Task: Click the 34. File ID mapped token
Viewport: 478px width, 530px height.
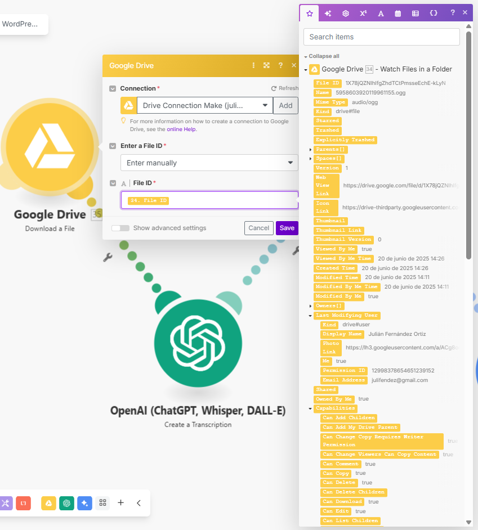Action: (149, 200)
